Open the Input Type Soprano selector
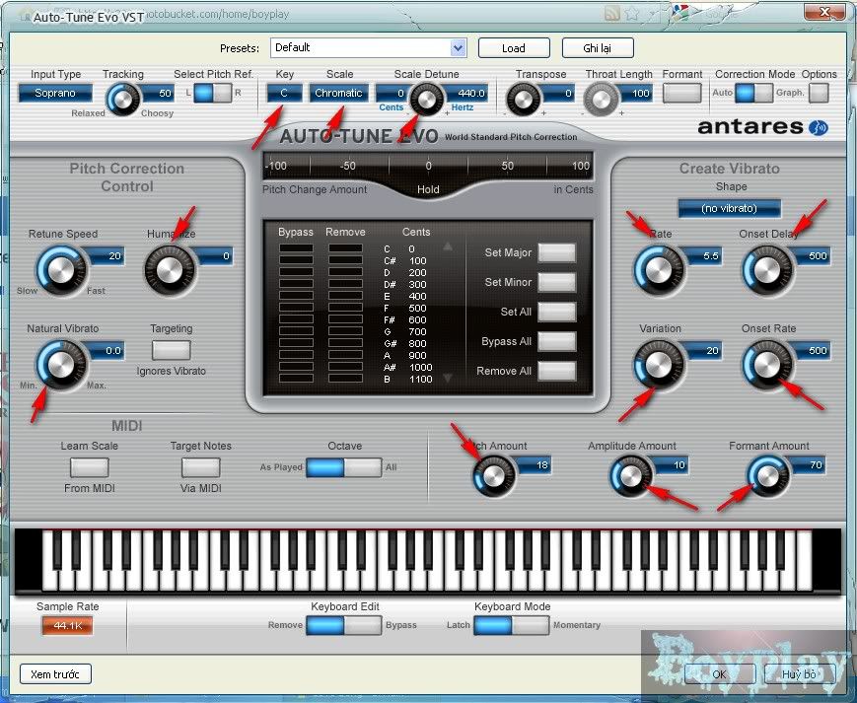This screenshot has width=857, height=703. click(x=55, y=94)
